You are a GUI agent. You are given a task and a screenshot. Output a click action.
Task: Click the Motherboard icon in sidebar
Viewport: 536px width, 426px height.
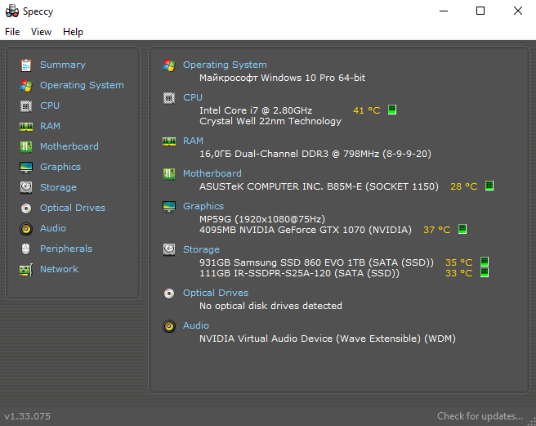25,146
